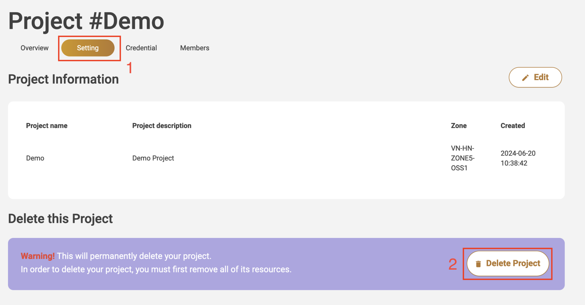Click the Project Information heading
The image size is (585, 305).
click(x=63, y=79)
